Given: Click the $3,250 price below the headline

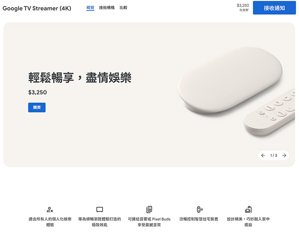Looking at the screenshot, I should pyautogui.click(x=38, y=92).
